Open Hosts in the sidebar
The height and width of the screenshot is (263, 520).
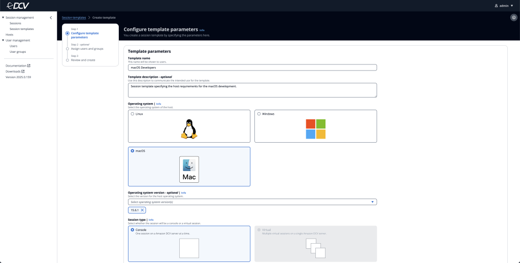10,35
